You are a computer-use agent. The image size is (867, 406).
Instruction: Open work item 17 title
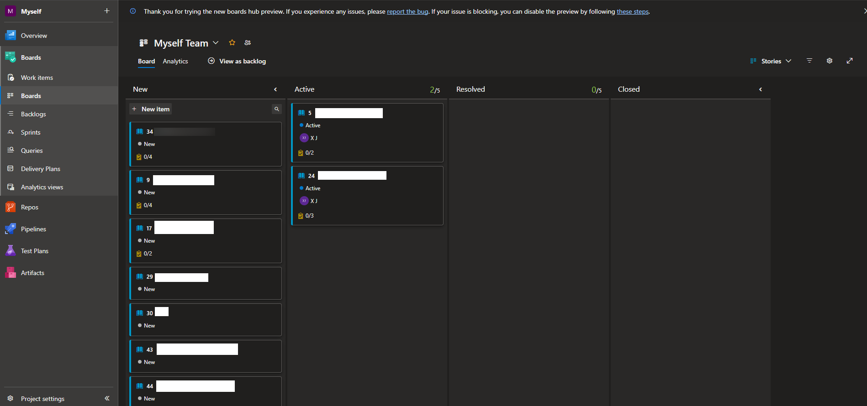click(x=184, y=228)
